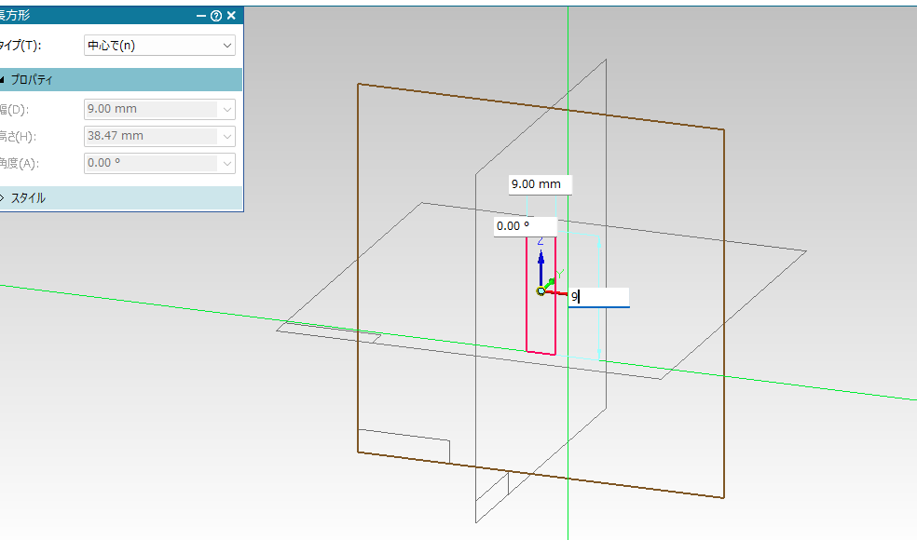Open the タイプ(T) dropdown showing 中心で(n)
Image resolution: width=917 pixels, height=540 pixels.
159,45
